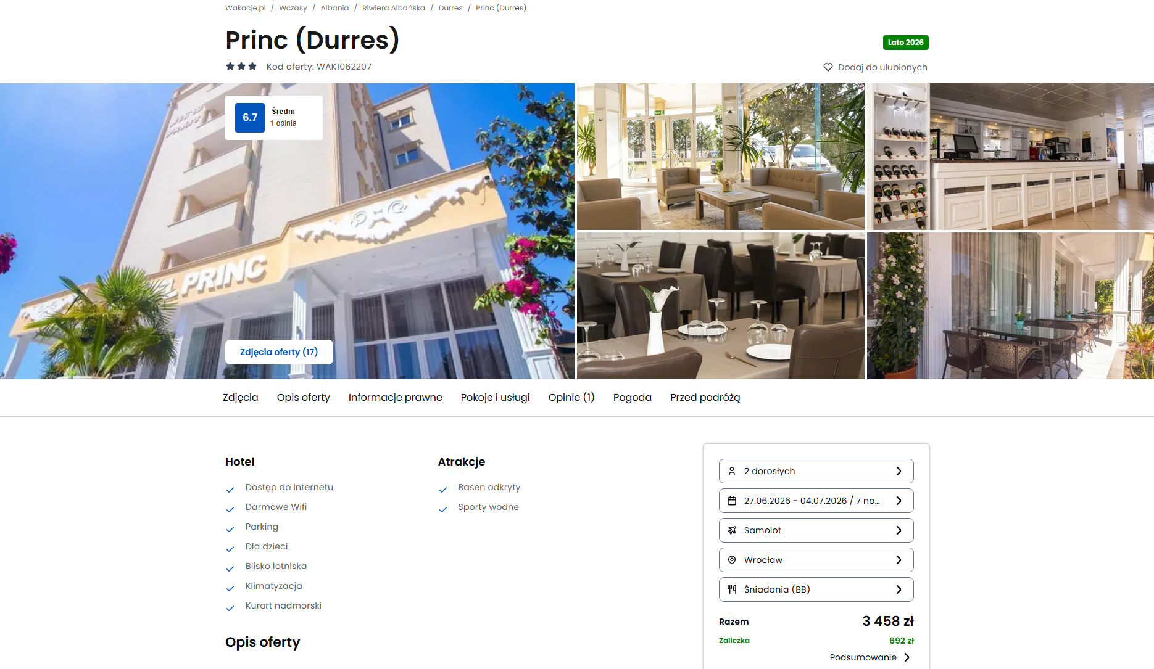Open the wine rack bar photo thumbnail
This screenshot has height=669, width=1154.
(x=1010, y=157)
